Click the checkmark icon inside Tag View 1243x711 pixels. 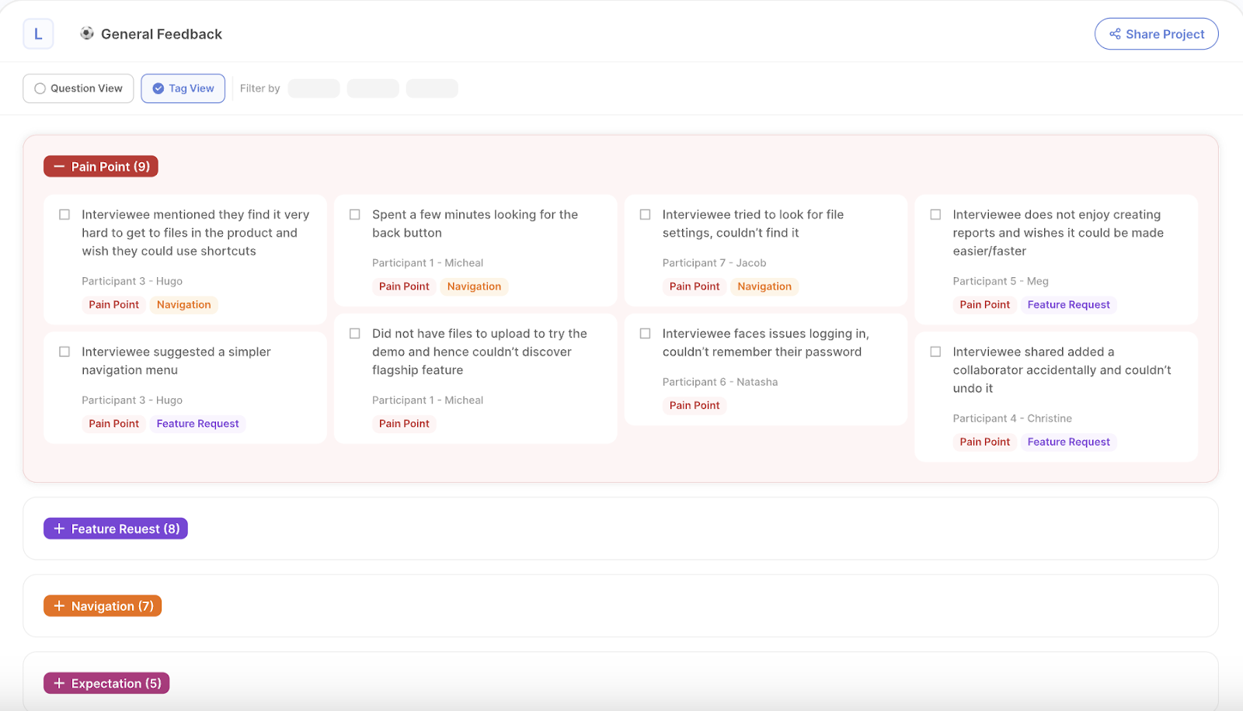(158, 88)
